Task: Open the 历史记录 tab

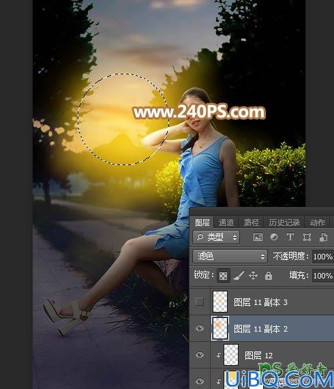Action: click(x=284, y=222)
